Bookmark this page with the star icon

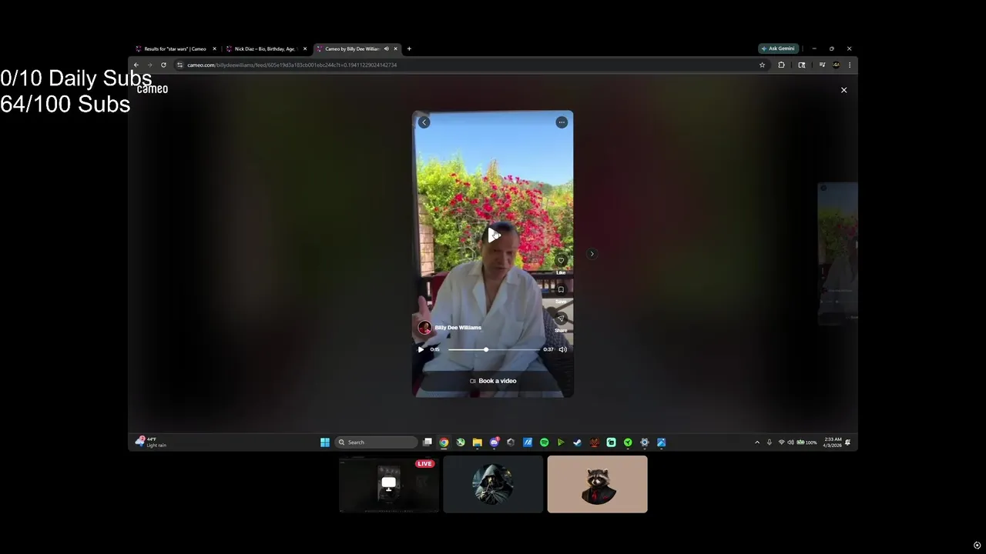[x=763, y=65]
